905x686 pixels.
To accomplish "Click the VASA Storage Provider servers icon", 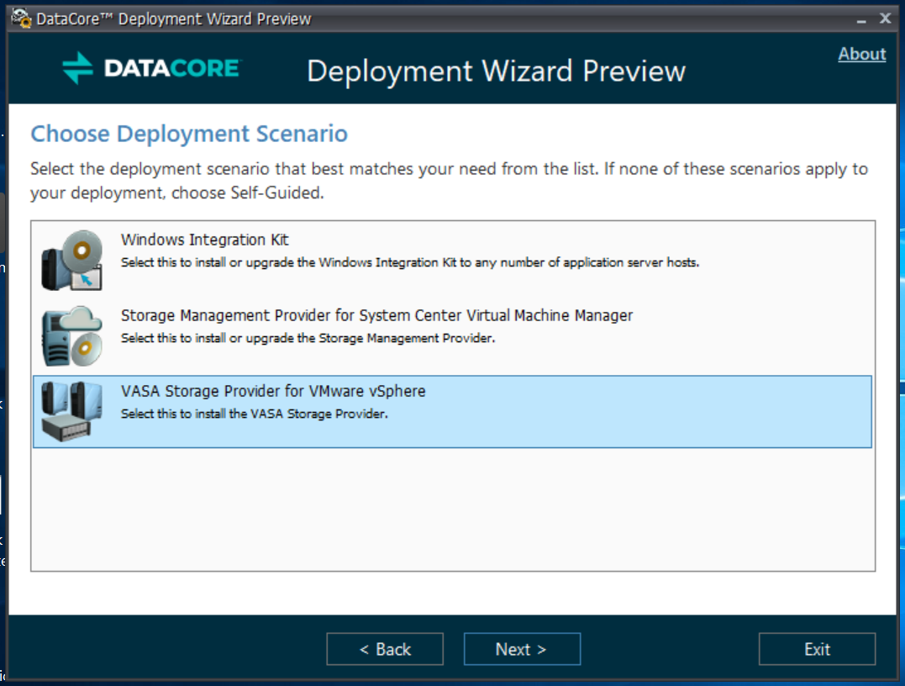I will [71, 411].
